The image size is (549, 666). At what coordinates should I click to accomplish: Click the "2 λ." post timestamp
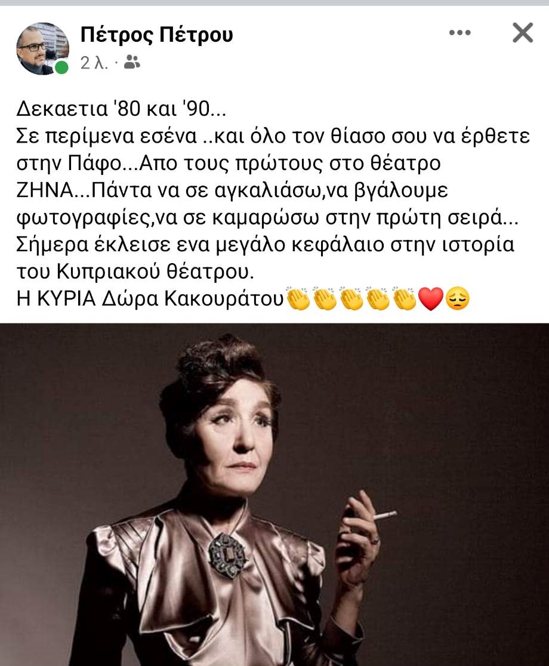pyautogui.click(x=94, y=63)
